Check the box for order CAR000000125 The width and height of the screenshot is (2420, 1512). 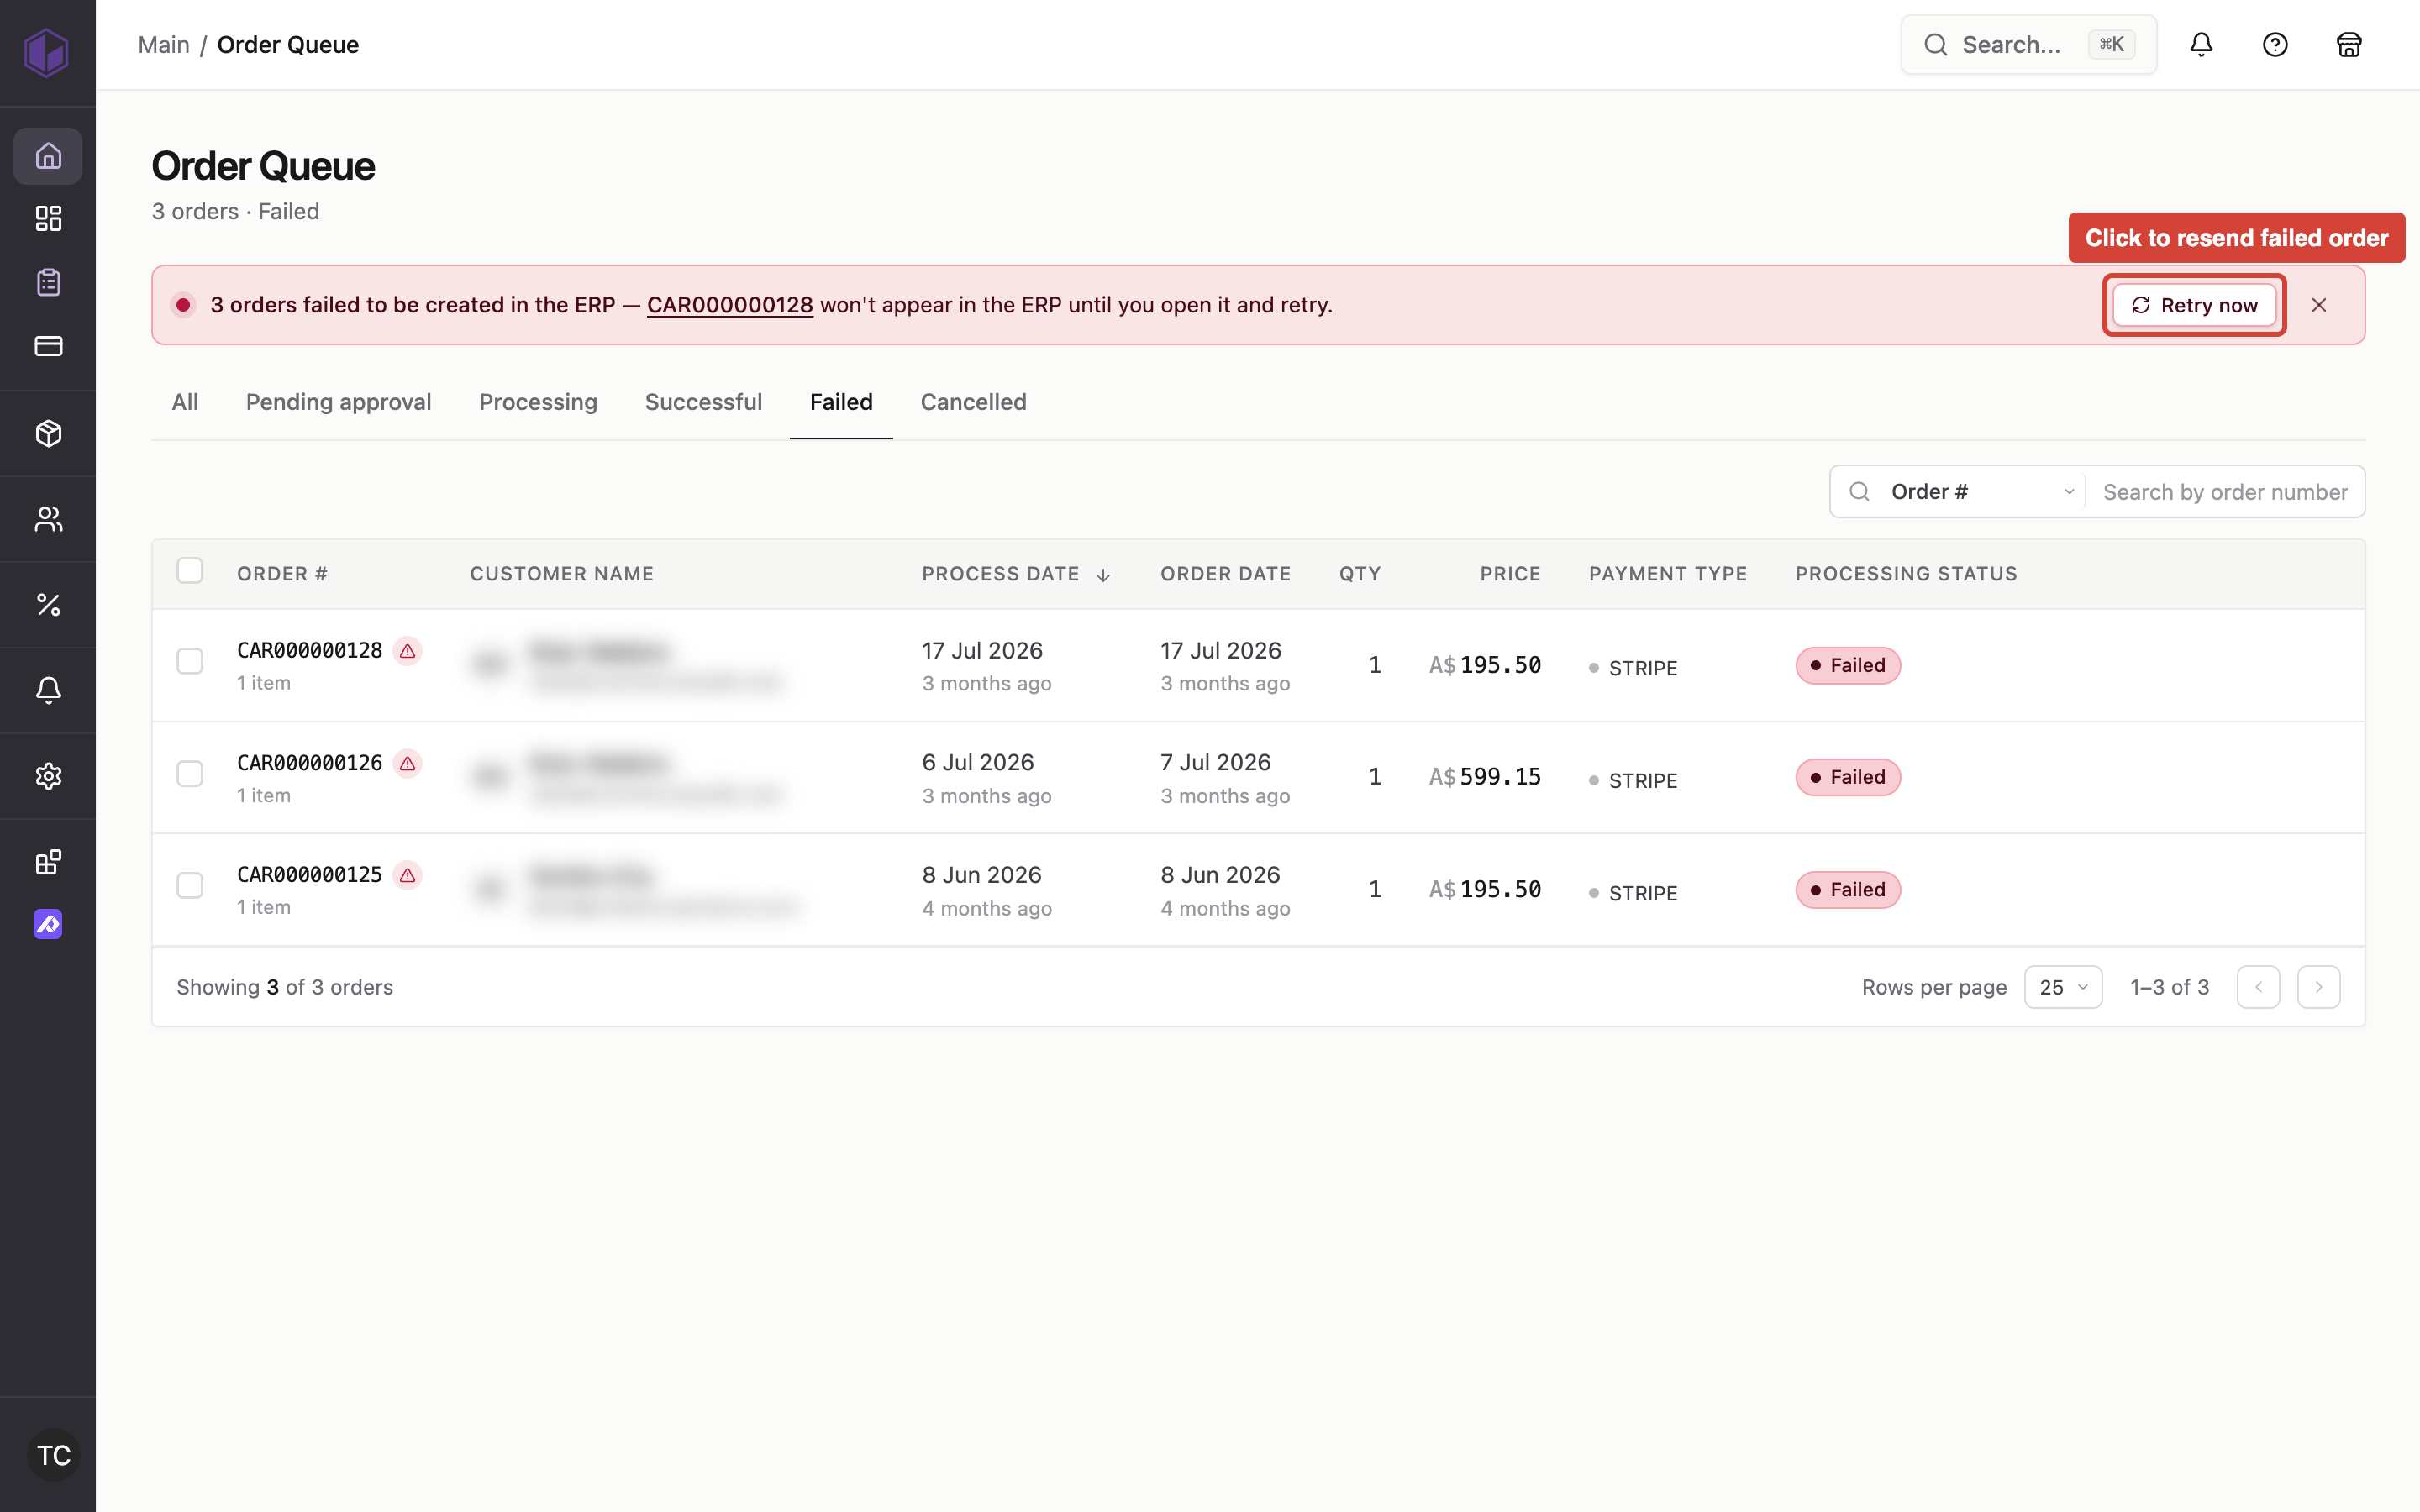[190, 886]
